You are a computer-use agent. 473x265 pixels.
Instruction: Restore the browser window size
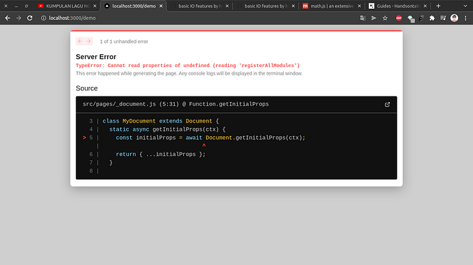(x=27, y=6)
